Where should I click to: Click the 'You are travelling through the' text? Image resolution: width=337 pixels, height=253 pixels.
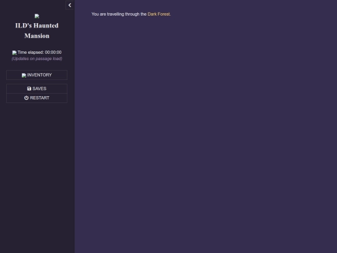tap(119, 14)
